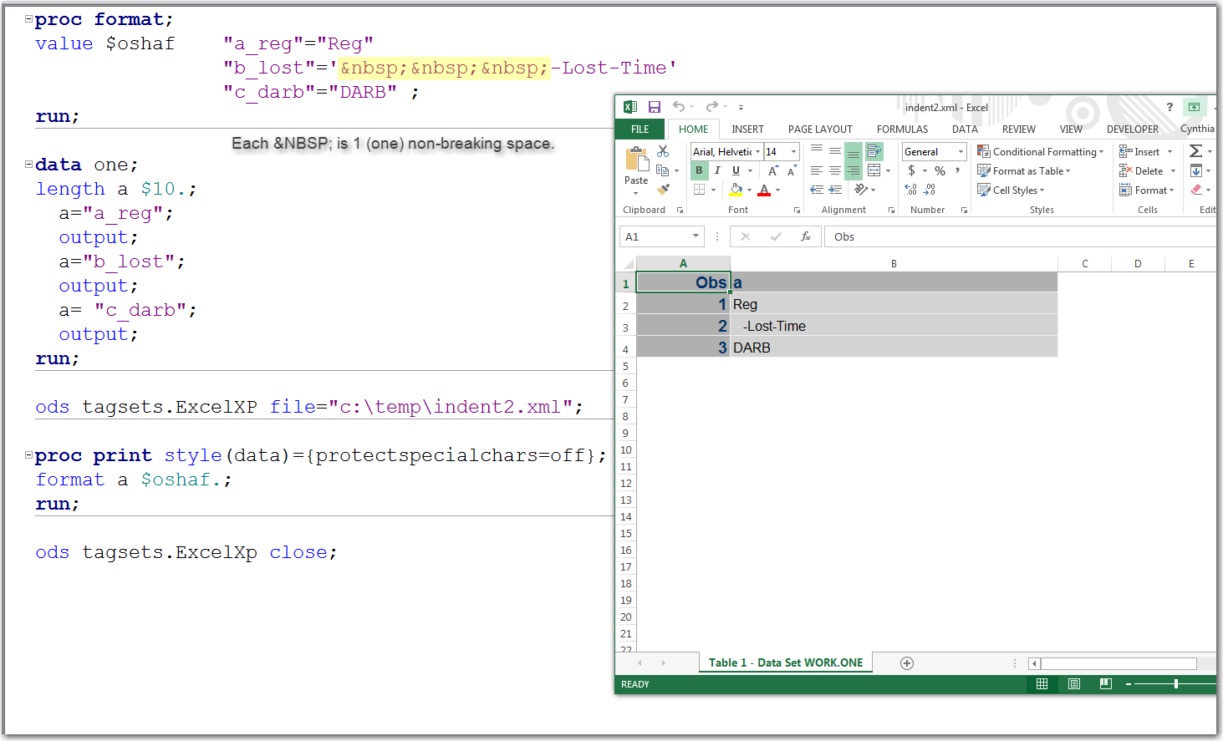1223x741 pixels.
Task: Select the red Font Color swatch
Action: 763,189
